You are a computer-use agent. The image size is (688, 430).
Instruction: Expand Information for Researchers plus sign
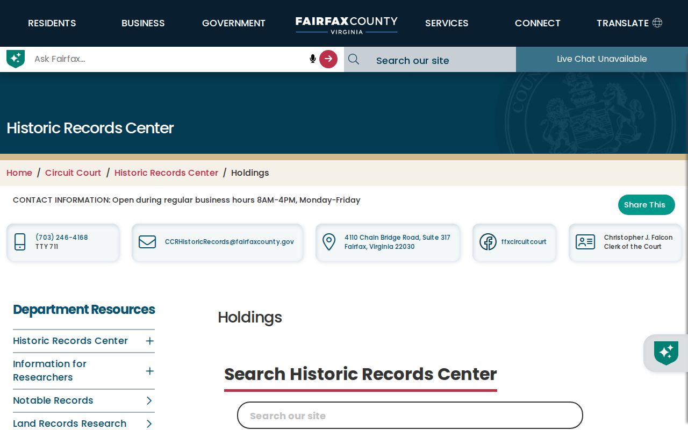coord(150,371)
